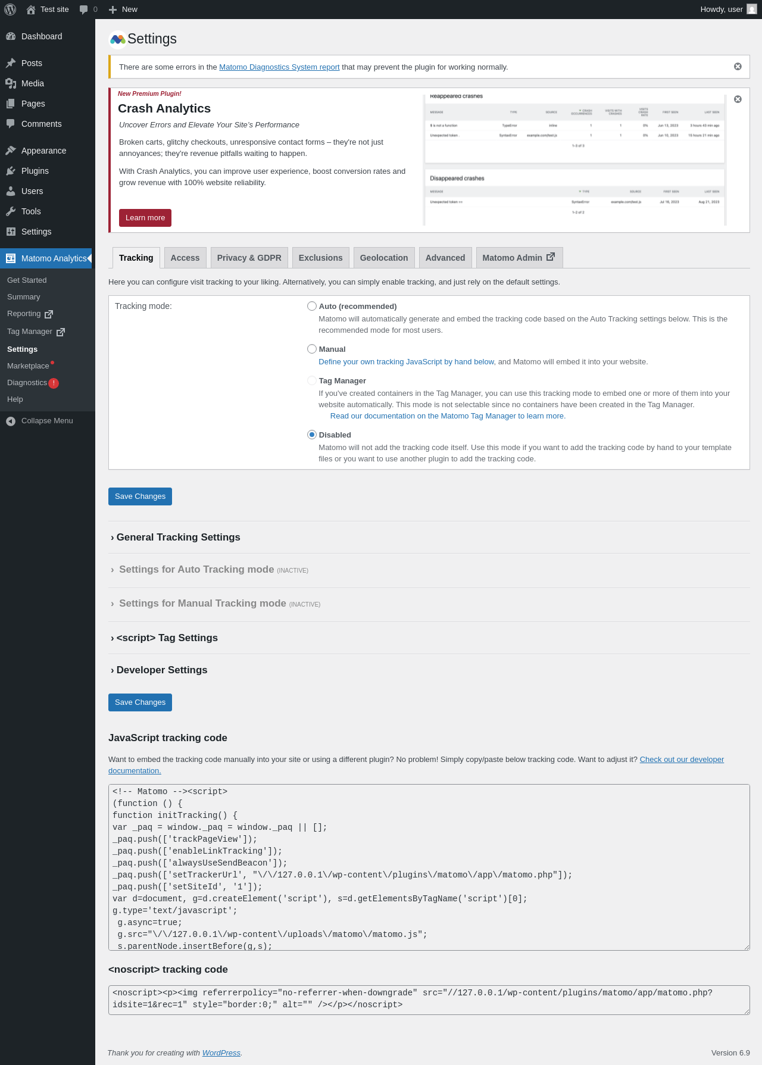
Task: Open the WordPress footer link
Action: click(221, 1053)
